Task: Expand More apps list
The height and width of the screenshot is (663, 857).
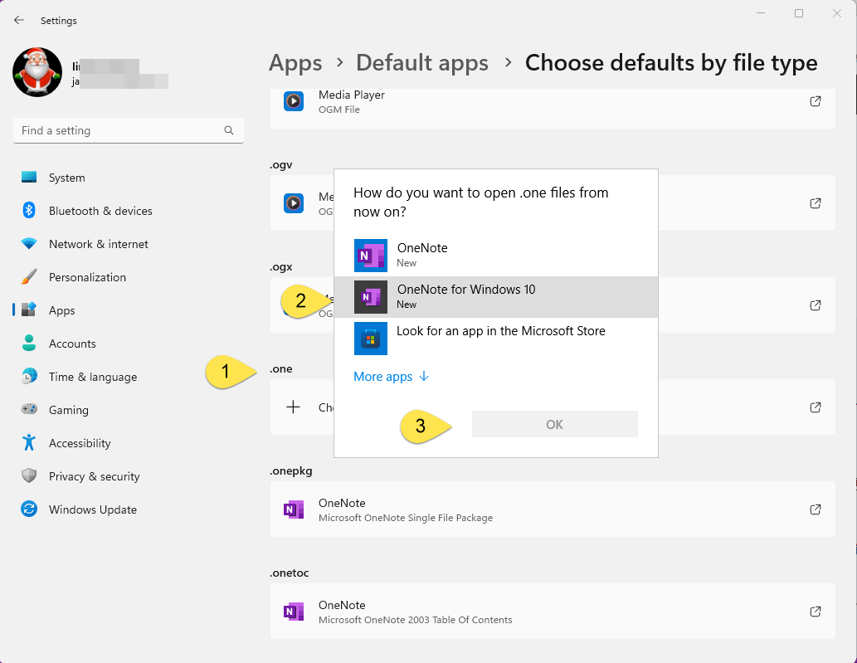Action: pos(391,377)
